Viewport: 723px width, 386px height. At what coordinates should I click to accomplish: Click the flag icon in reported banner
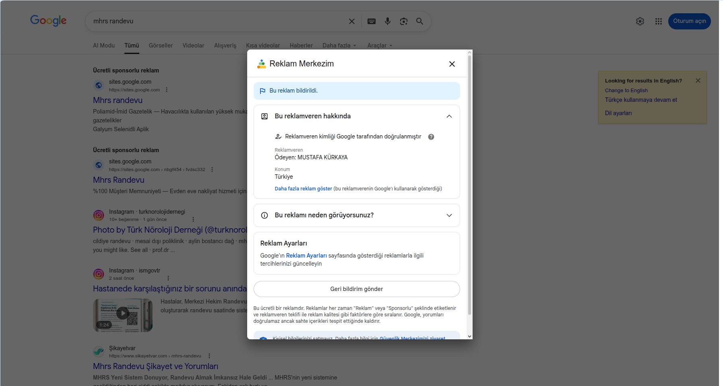(x=262, y=91)
